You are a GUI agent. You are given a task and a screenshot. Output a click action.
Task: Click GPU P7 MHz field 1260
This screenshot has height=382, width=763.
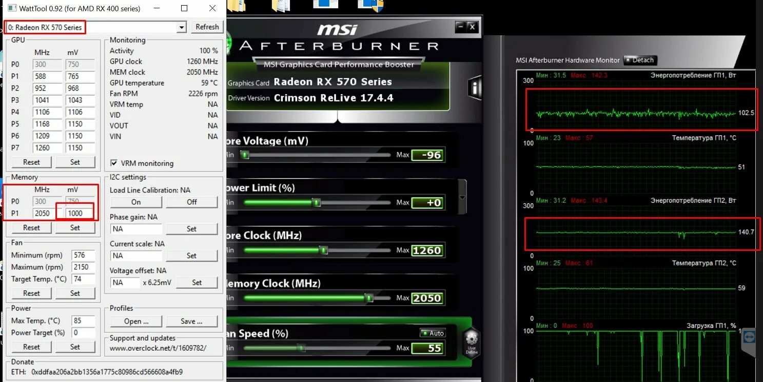(x=47, y=147)
